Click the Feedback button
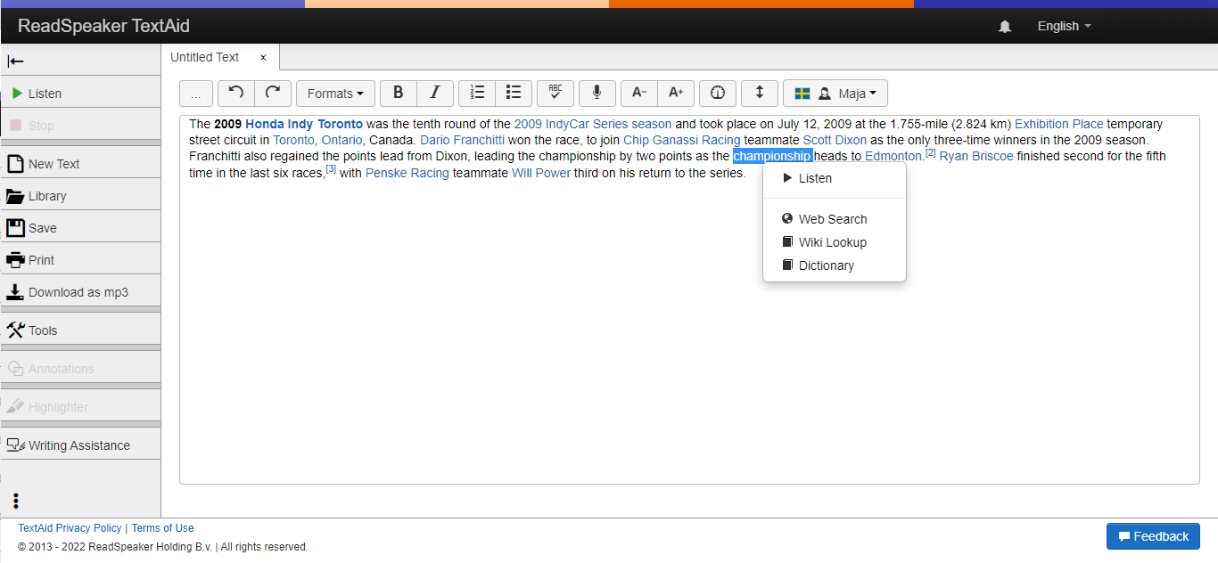1218x563 pixels. (x=1153, y=536)
